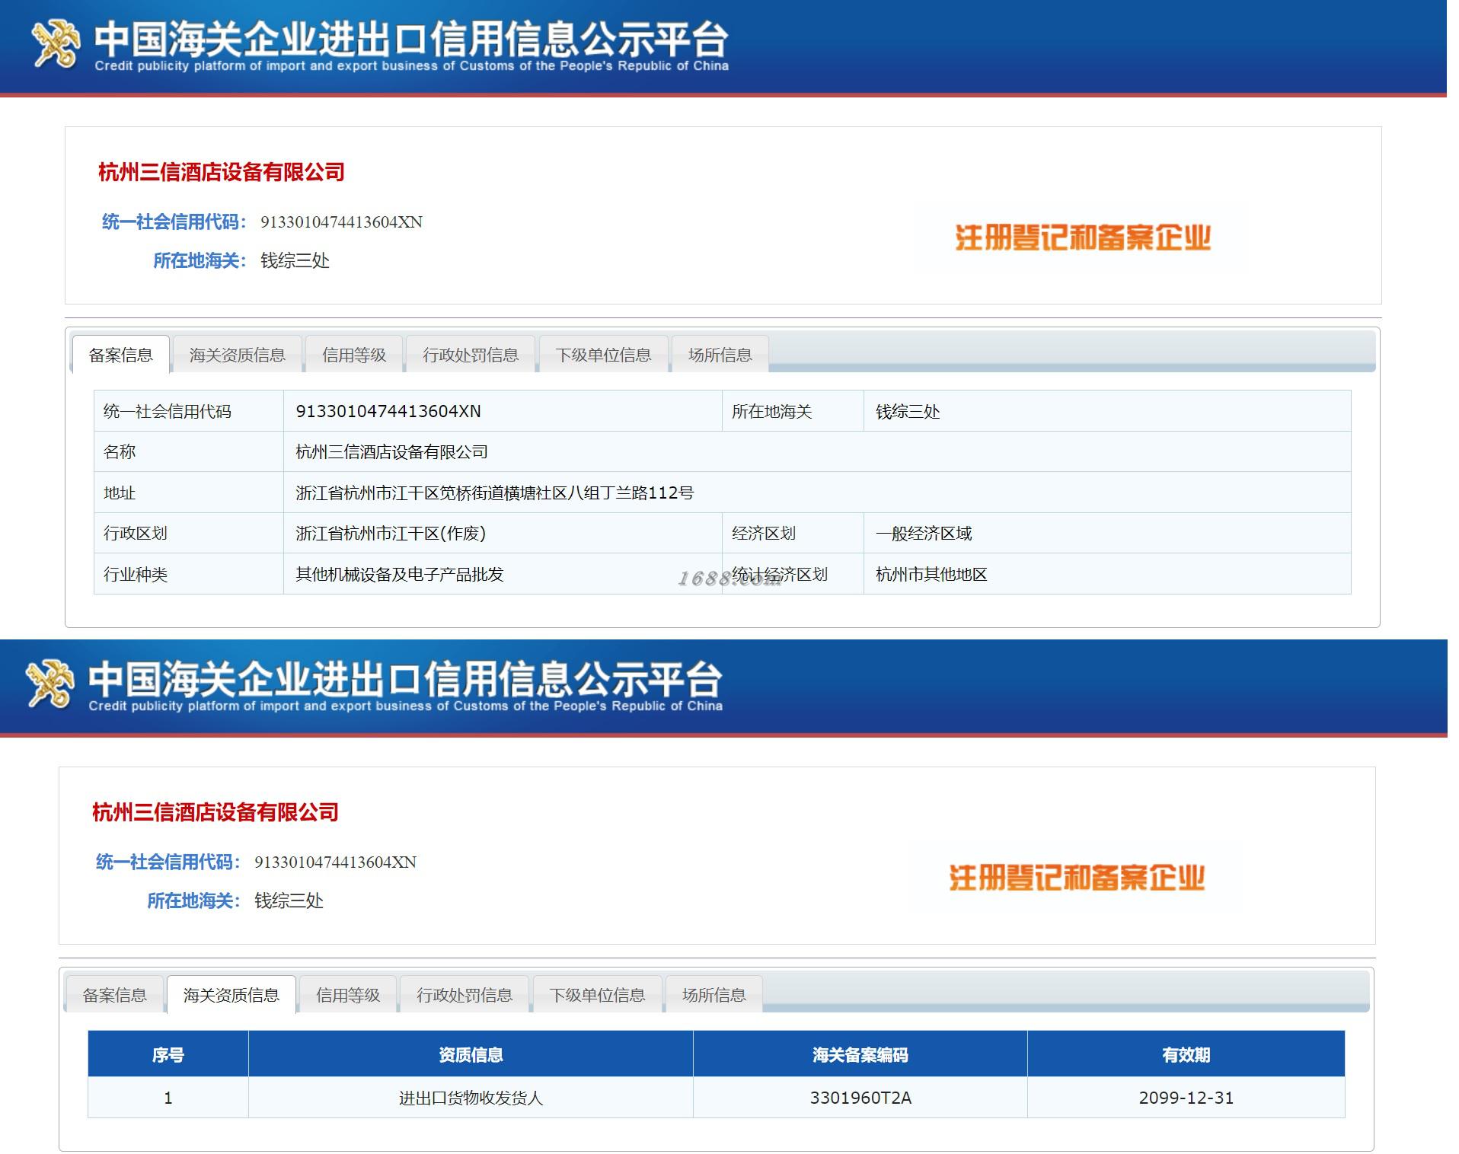Open the 海关资质信息 tab in the upper tab bar

tap(237, 355)
